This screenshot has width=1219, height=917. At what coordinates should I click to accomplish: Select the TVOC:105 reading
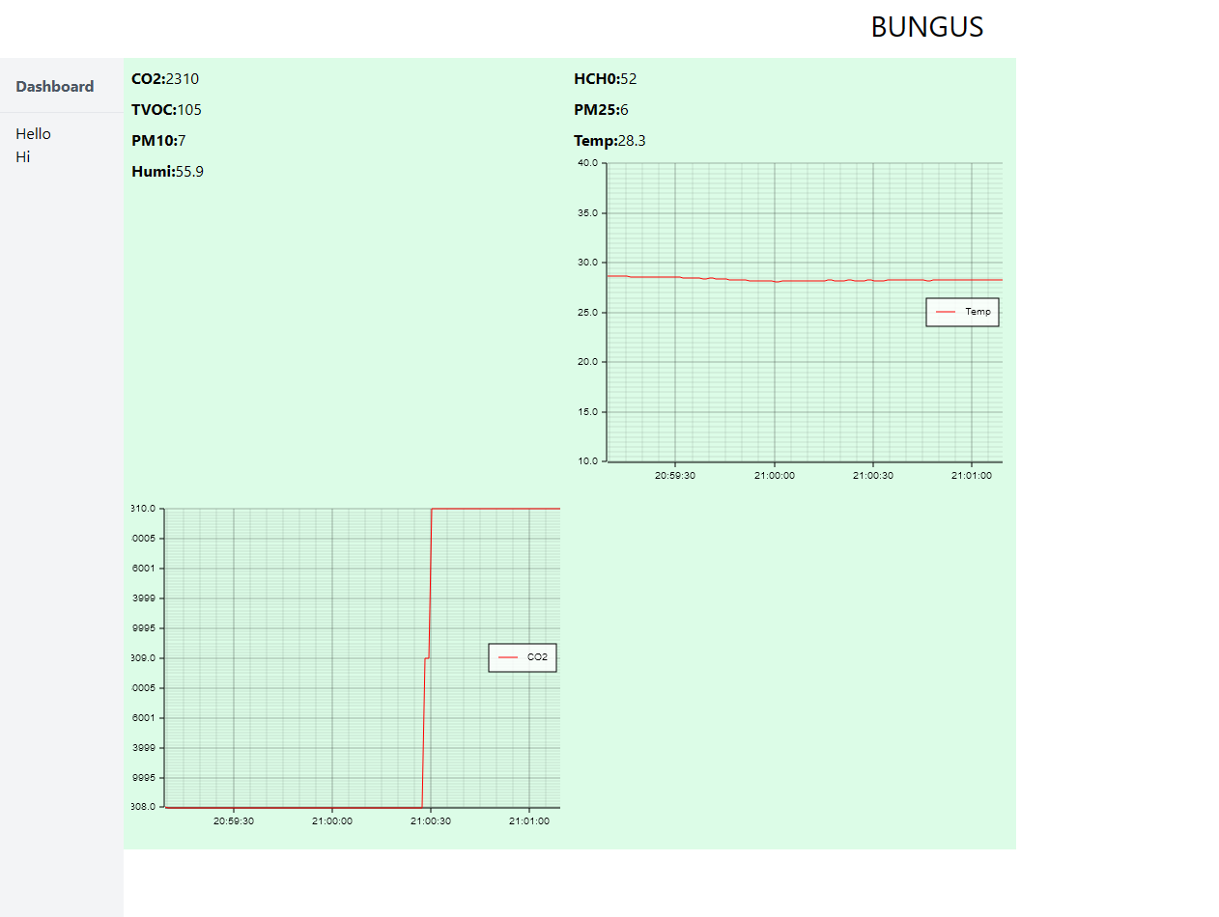click(167, 110)
